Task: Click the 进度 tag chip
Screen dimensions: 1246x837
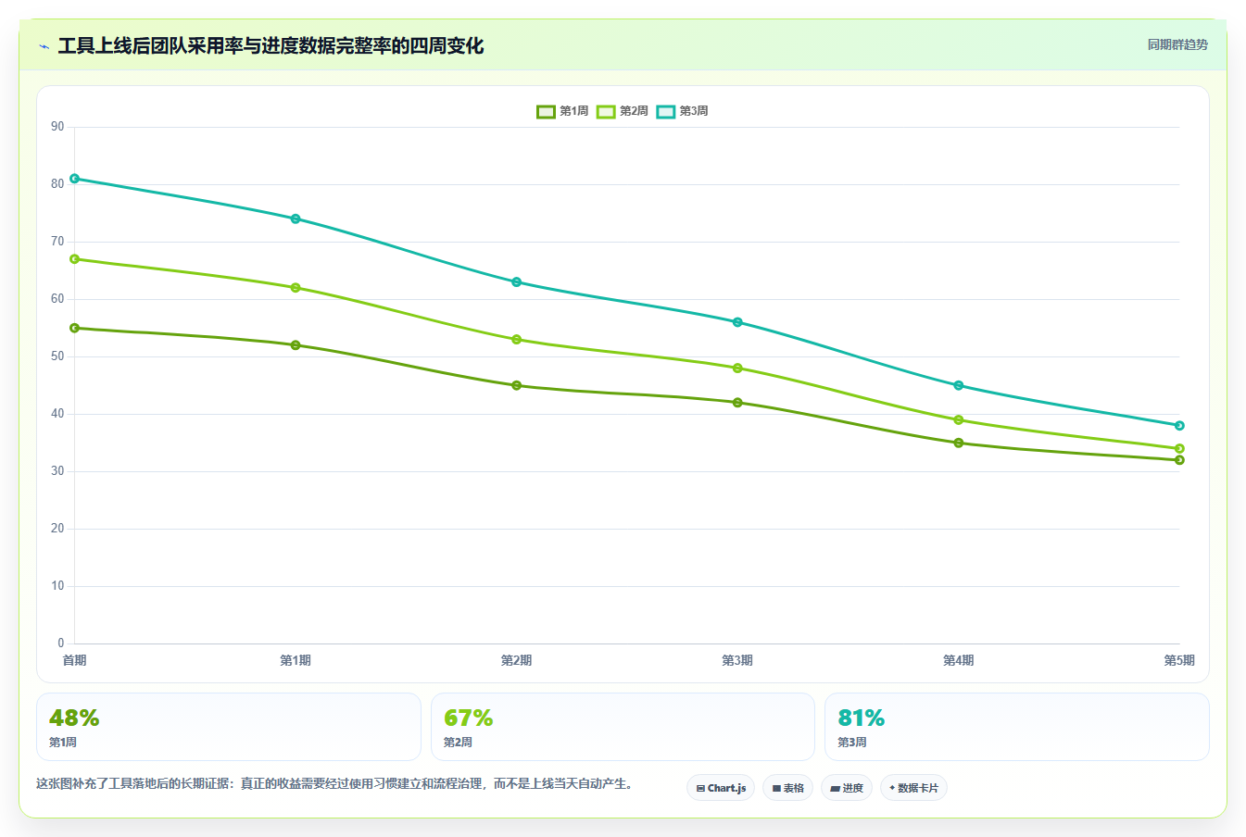Action: coord(847,788)
